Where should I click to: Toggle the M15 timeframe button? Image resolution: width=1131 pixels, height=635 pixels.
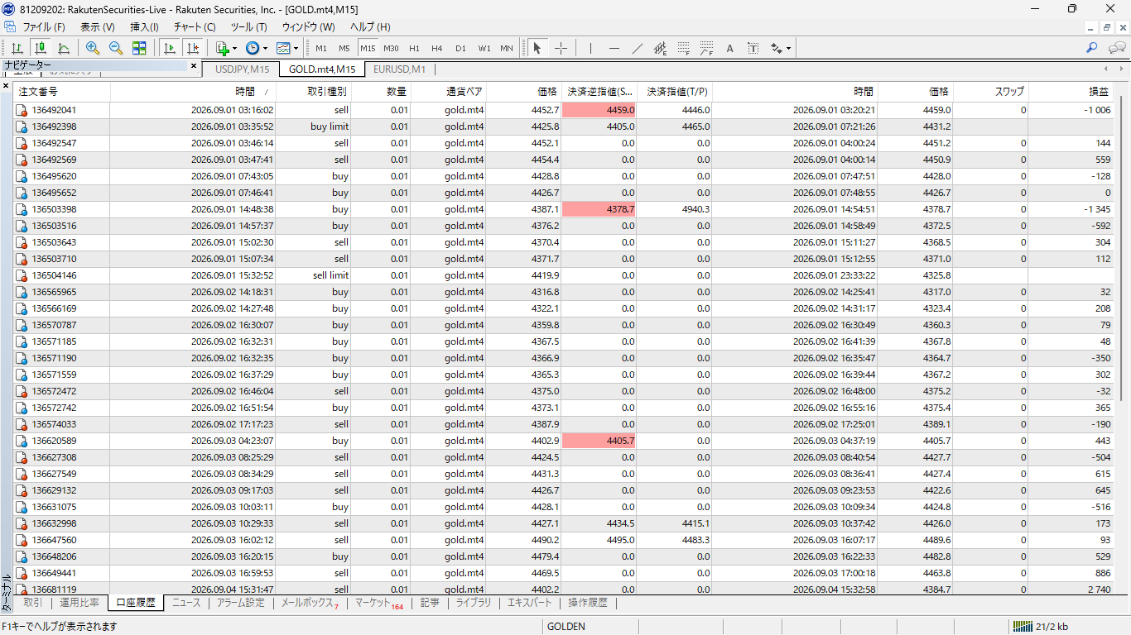pyautogui.click(x=368, y=48)
